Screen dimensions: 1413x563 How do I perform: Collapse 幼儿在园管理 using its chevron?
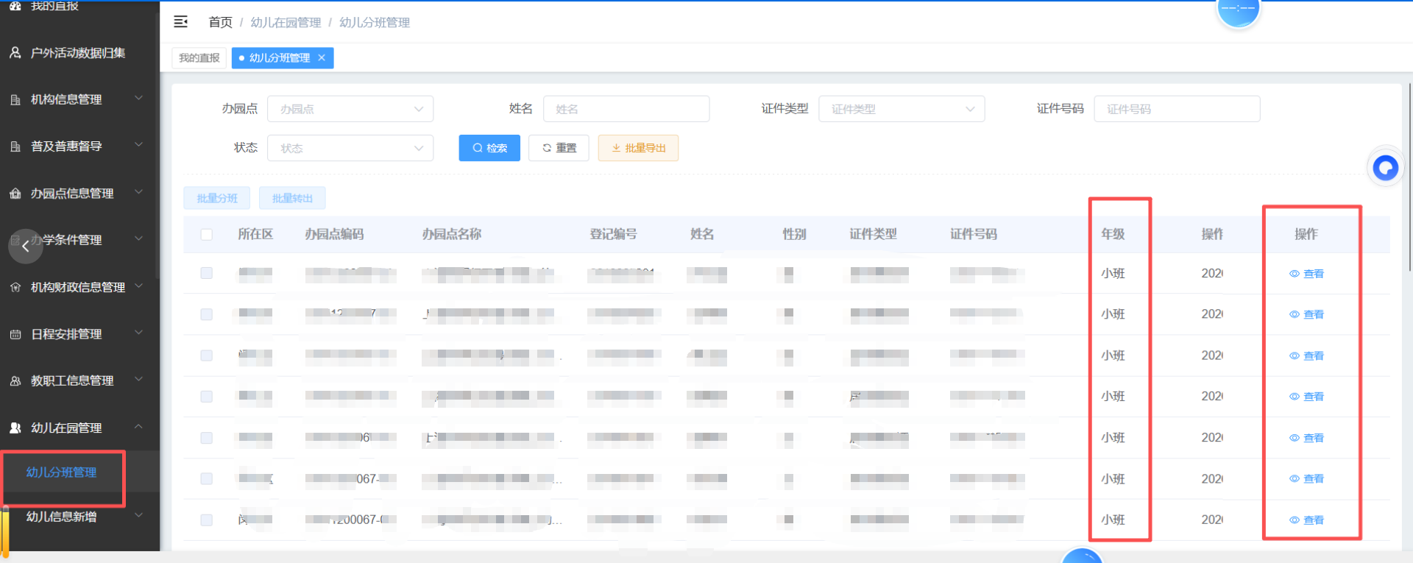click(138, 427)
